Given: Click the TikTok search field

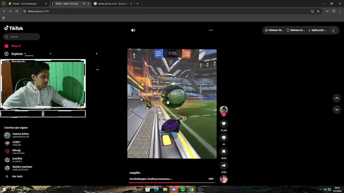Looking at the screenshot, I should 21,37.
